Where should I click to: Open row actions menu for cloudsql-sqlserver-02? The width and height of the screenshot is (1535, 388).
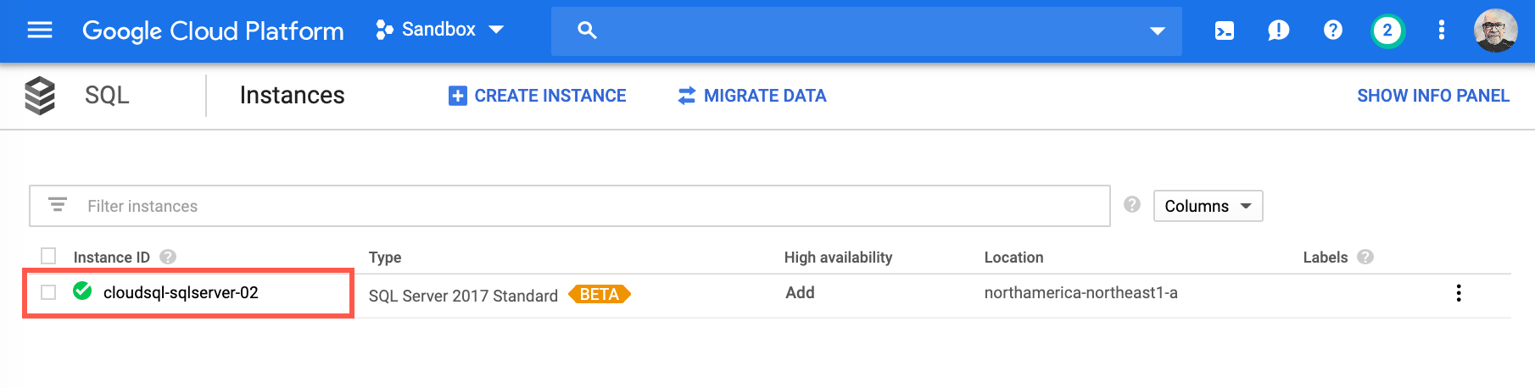coord(1458,293)
